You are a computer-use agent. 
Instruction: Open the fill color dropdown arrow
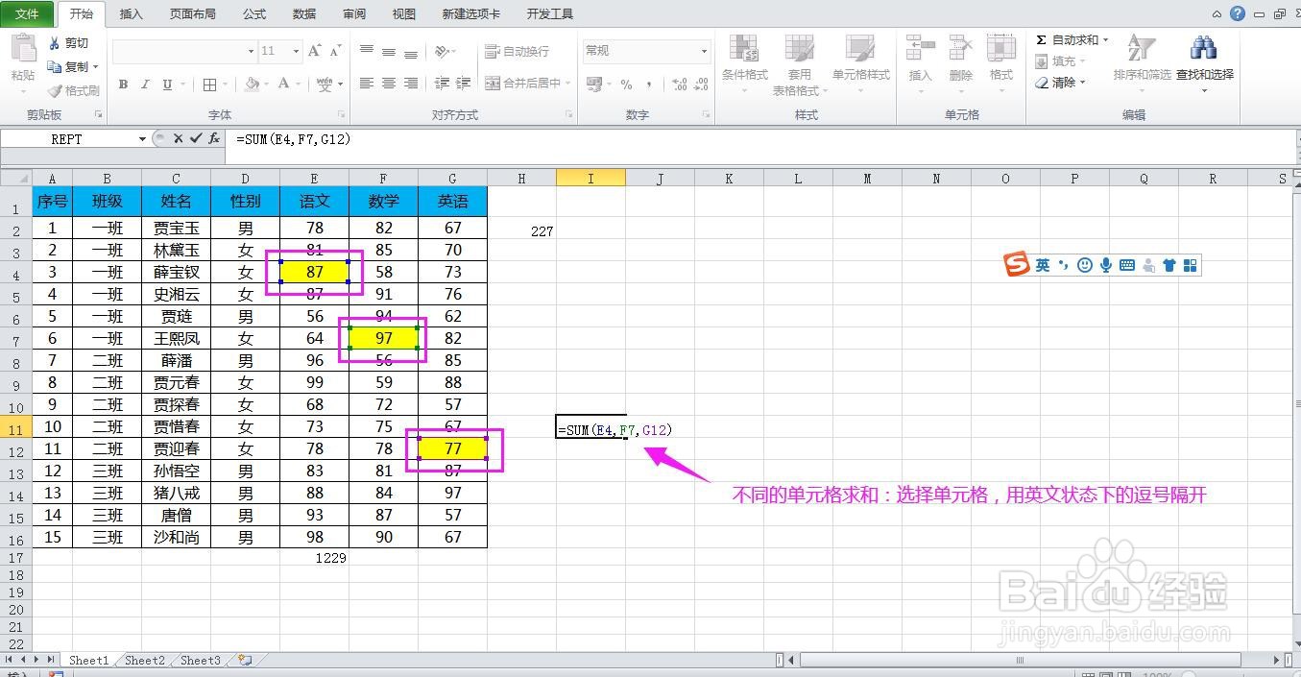[x=266, y=85]
